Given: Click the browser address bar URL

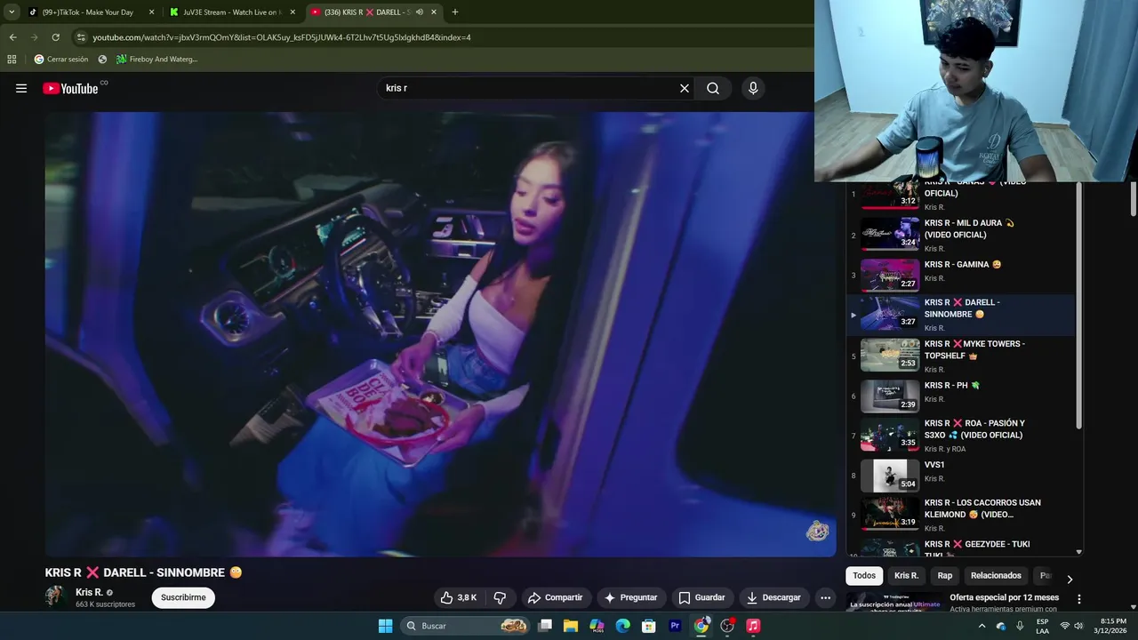Looking at the screenshot, I should 282,37.
